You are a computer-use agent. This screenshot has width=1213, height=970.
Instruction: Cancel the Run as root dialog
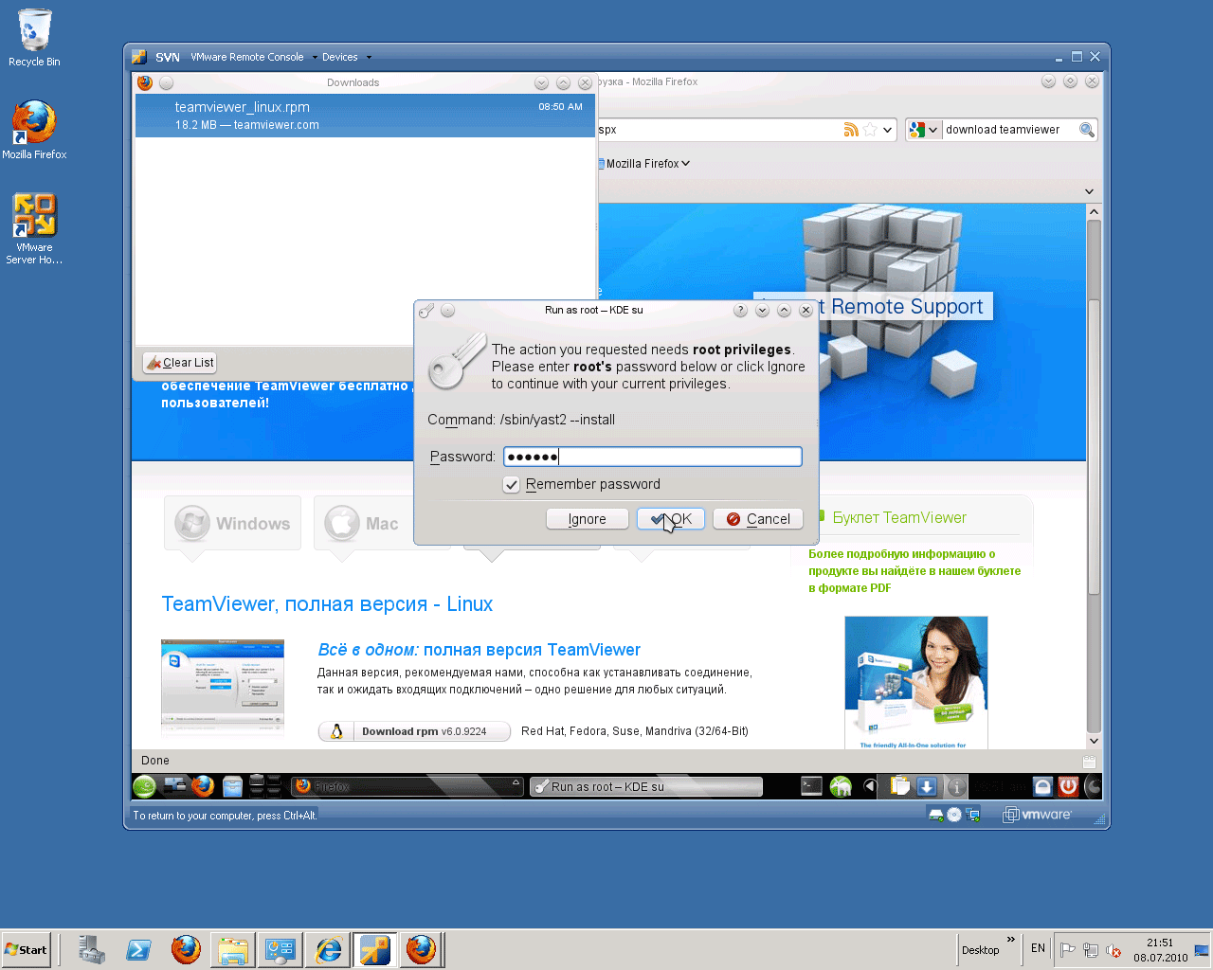click(x=758, y=519)
